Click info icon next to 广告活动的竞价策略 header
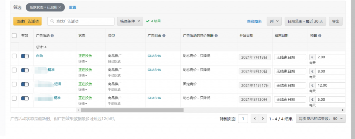This screenshot has height=139, width=355. [216, 36]
